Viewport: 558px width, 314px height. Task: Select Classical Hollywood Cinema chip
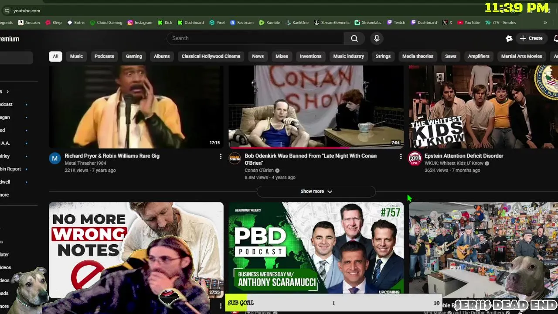[x=211, y=56]
